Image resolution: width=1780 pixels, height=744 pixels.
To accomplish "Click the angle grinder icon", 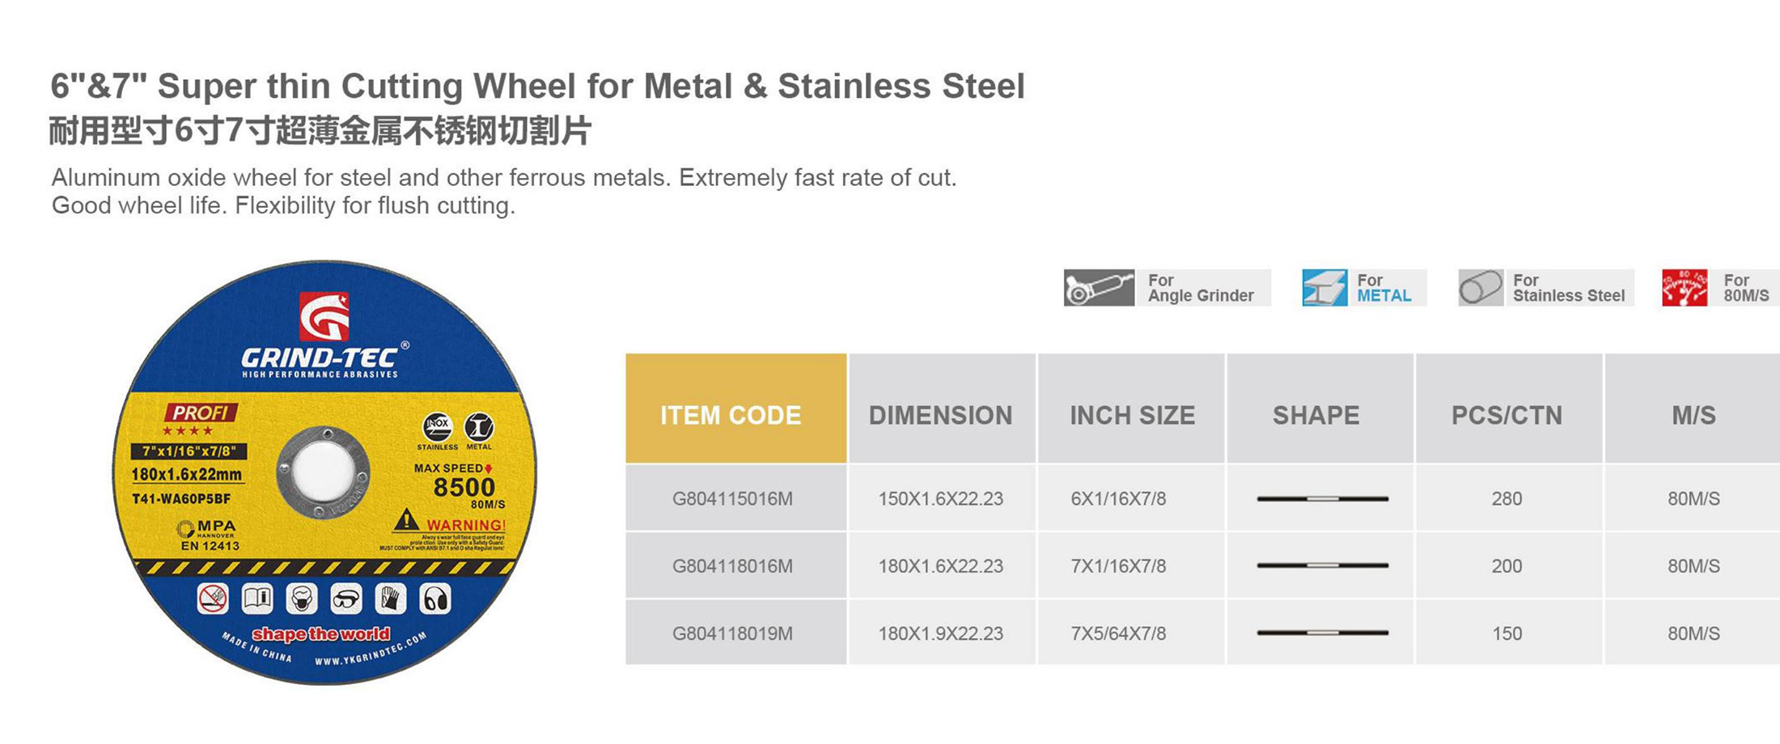I will [x=1099, y=288].
